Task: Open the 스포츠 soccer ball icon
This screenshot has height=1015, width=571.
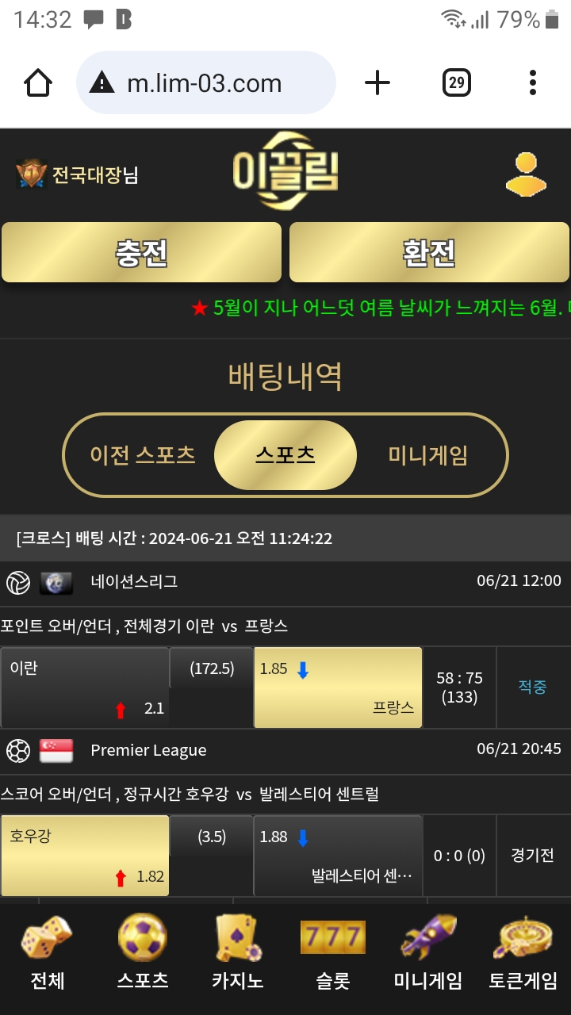Action: pyautogui.click(x=143, y=937)
